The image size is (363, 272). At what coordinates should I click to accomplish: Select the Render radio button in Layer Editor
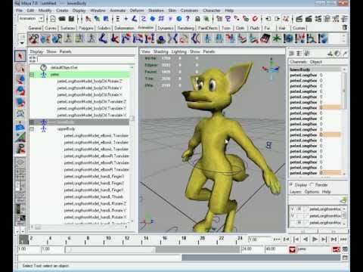pos(312,184)
